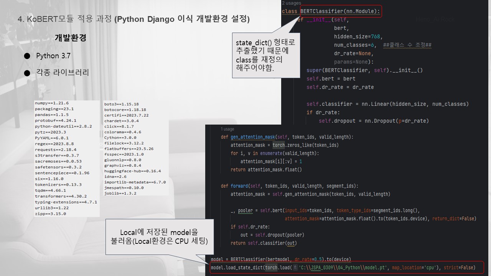
Task: Click the protobuf==4.24.1 entry
Action: (x=56, y=120)
